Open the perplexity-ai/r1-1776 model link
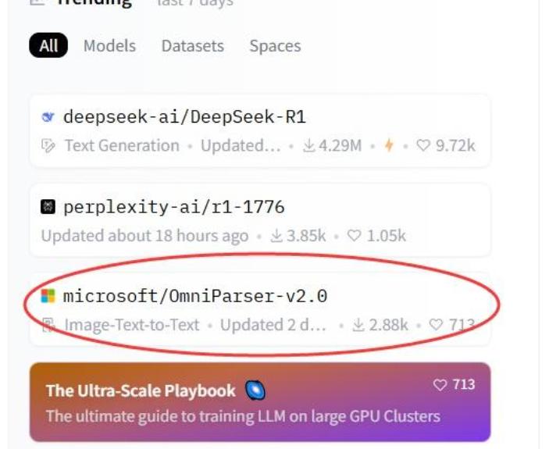 (173, 207)
